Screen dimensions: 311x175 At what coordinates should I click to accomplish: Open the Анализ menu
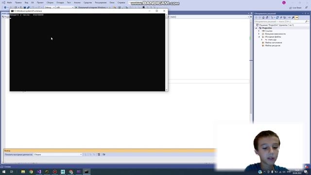[x=77, y=2]
